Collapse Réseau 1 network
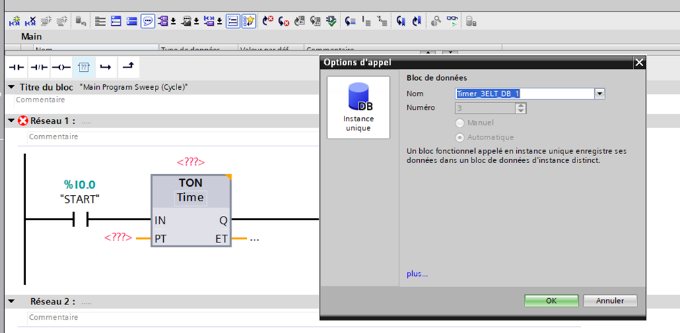Viewport: 680px width, 333px height. (12, 121)
